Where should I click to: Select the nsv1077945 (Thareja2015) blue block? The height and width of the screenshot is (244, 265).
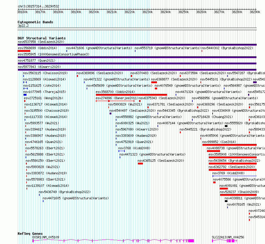pyautogui.click(x=25, y=95)
